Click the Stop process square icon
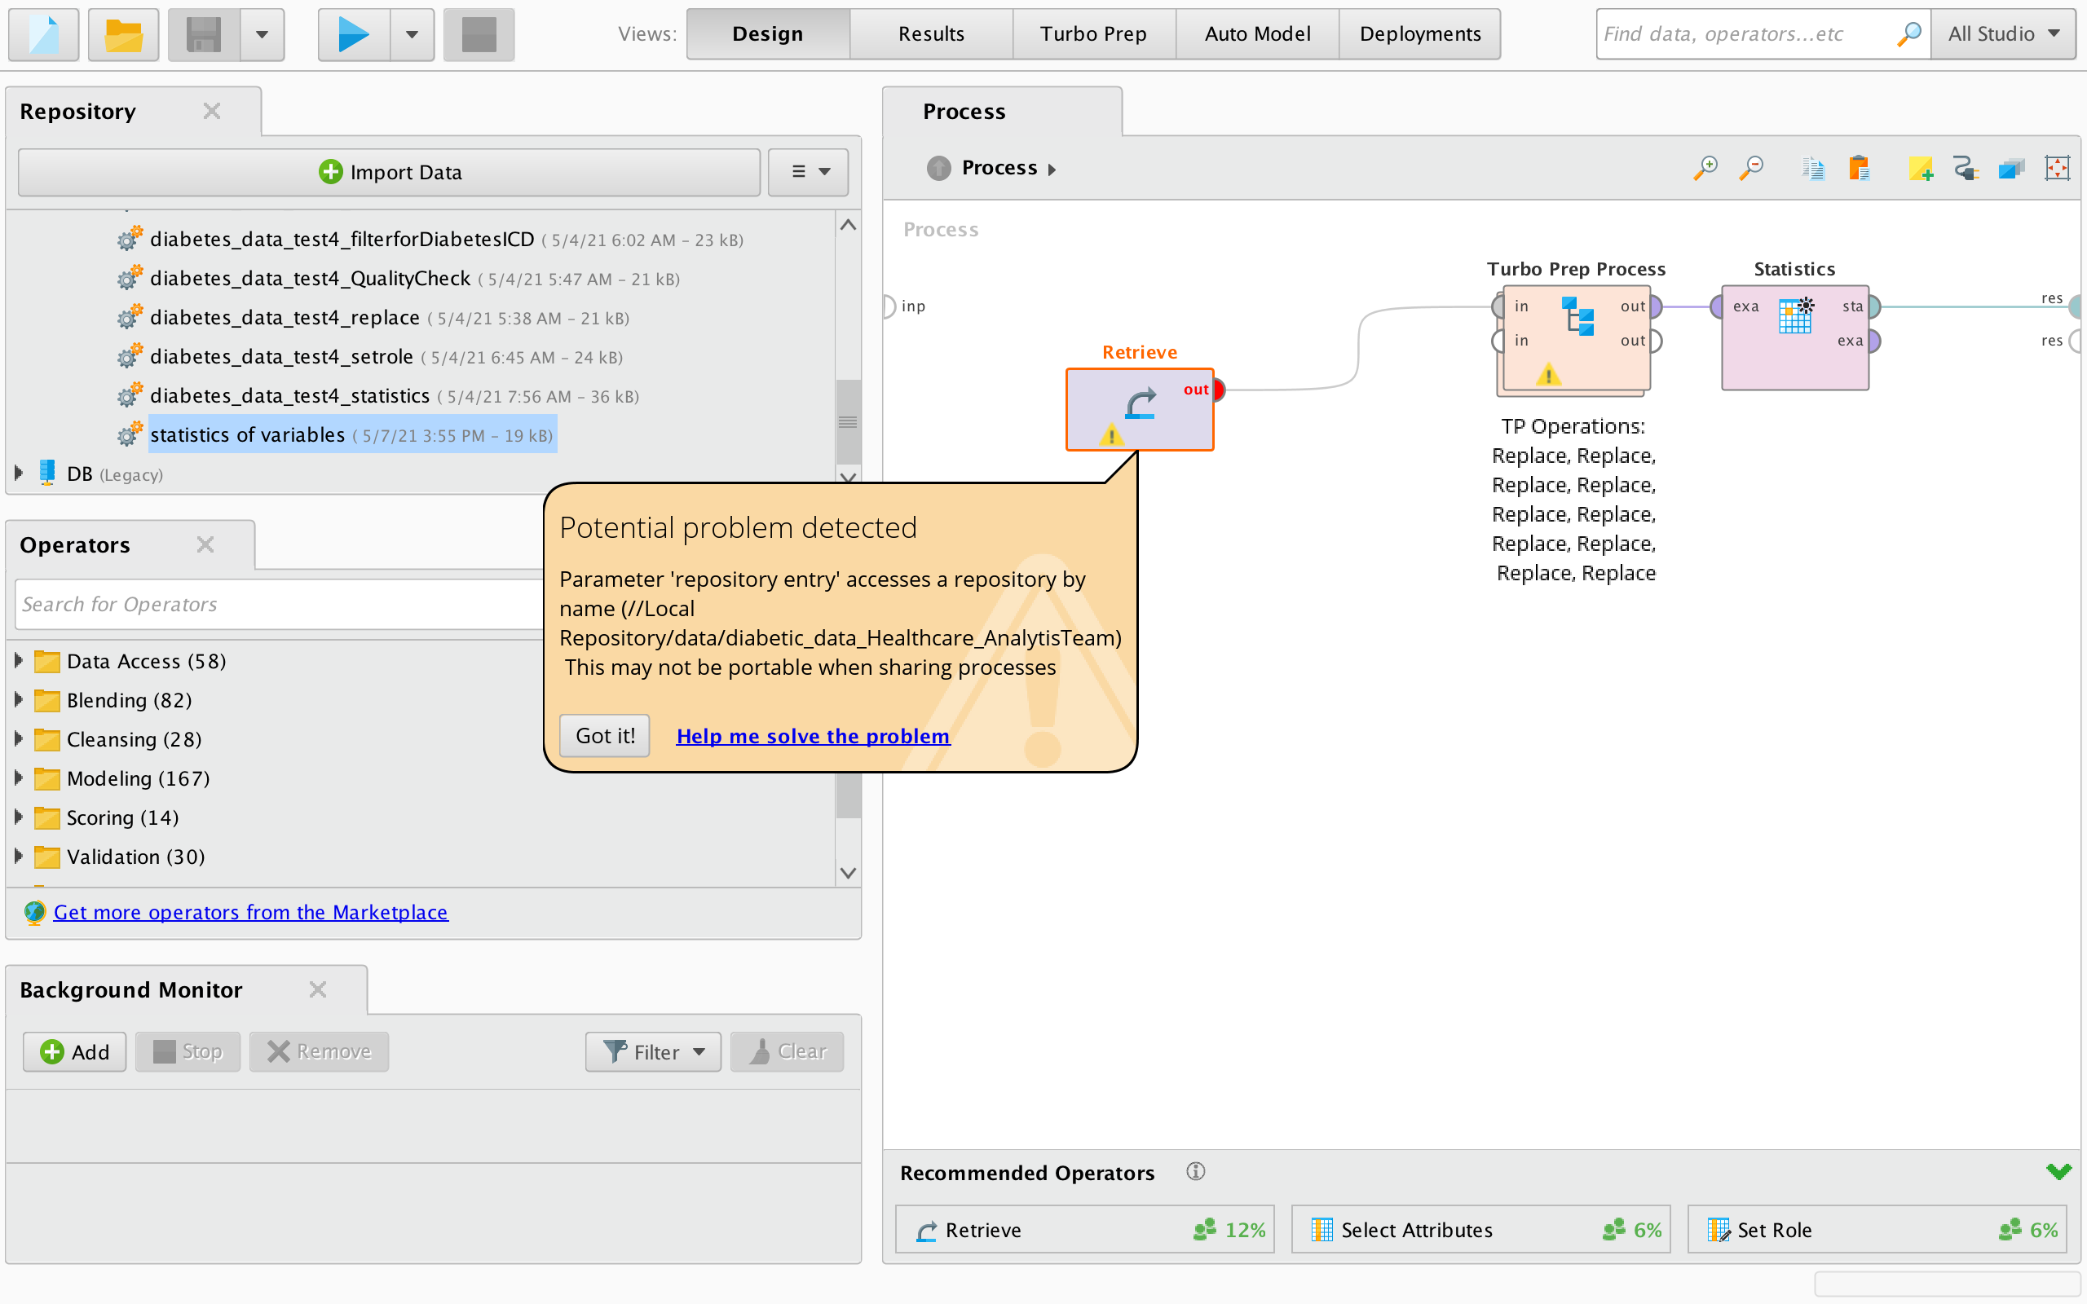 (479, 34)
